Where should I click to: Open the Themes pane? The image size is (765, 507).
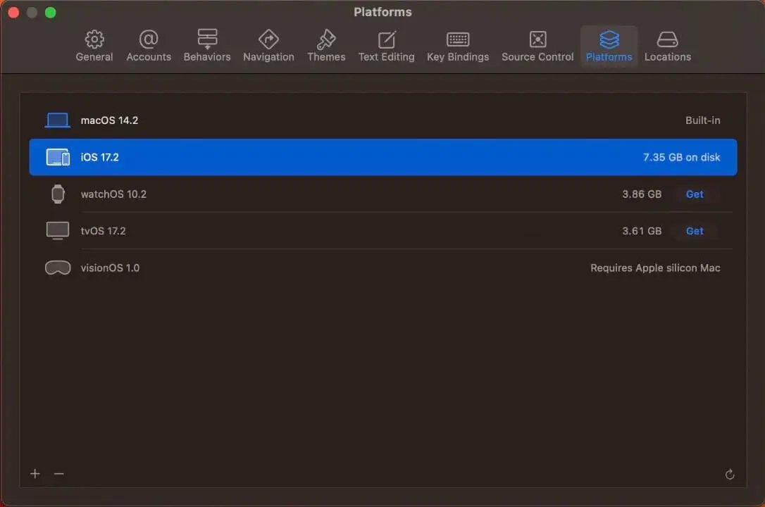click(x=326, y=46)
